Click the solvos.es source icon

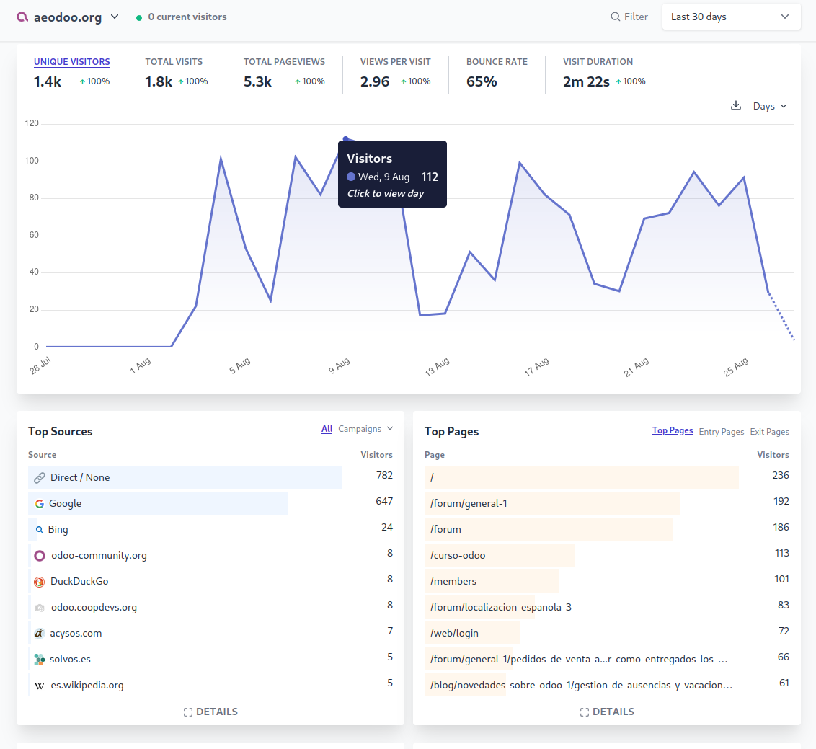pyautogui.click(x=40, y=660)
